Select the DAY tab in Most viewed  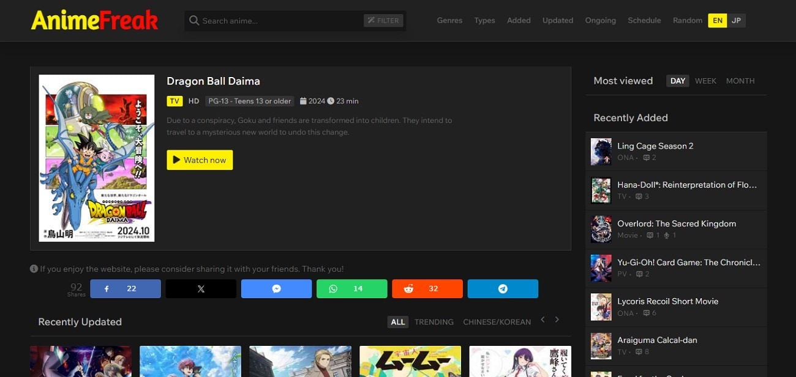678,81
